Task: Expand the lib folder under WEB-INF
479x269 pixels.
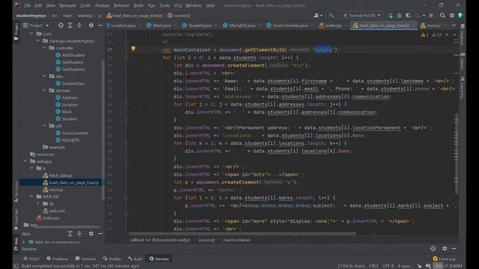Action: (x=38, y=203)
